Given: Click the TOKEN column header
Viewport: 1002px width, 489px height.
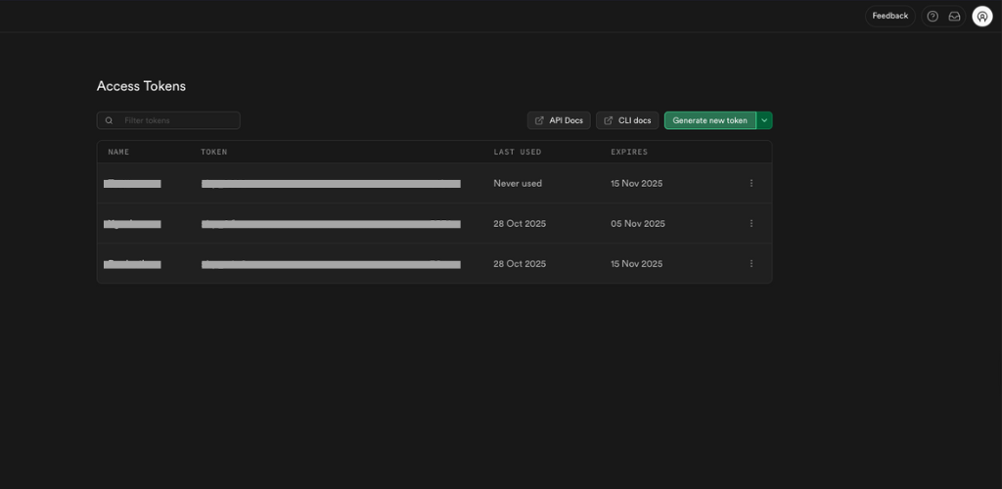Looking at the screenshot, I should point(214,153).
